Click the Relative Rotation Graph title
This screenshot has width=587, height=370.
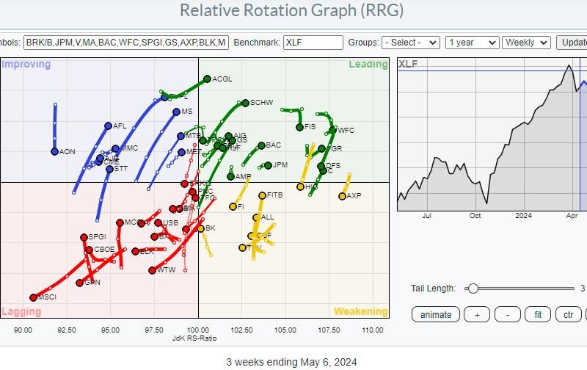[291, 10]
